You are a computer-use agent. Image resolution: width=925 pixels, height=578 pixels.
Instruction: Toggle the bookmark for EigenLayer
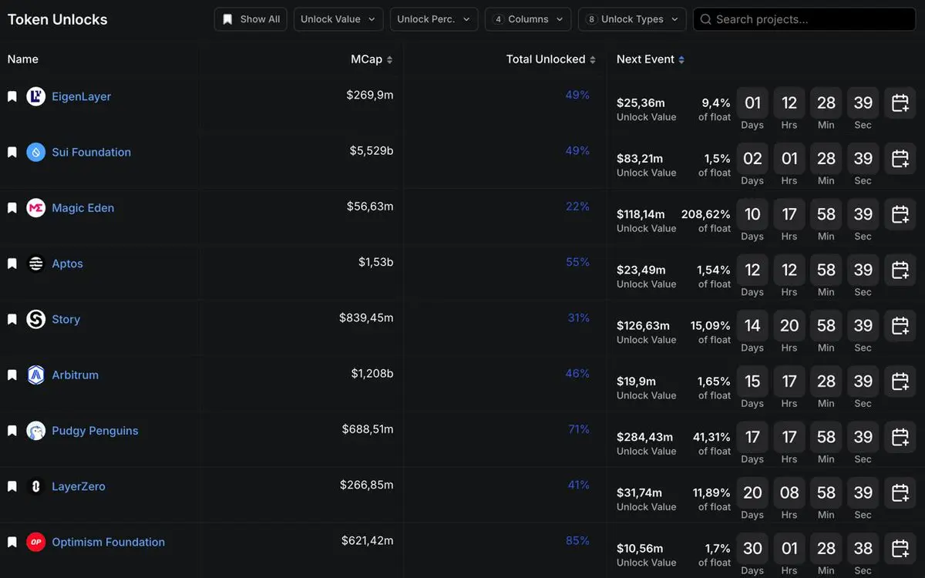click(x=12, y=97)
